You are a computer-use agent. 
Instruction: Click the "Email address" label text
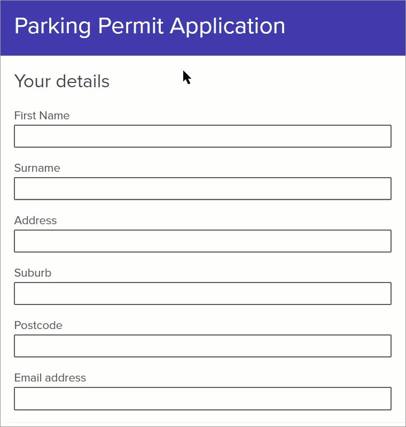tap(50, 378)
